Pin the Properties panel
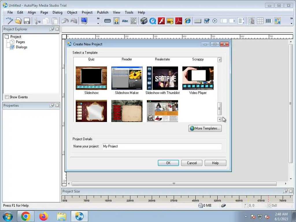Image resolution: width=296 pixels, height=222 pixels. [52, 105]
